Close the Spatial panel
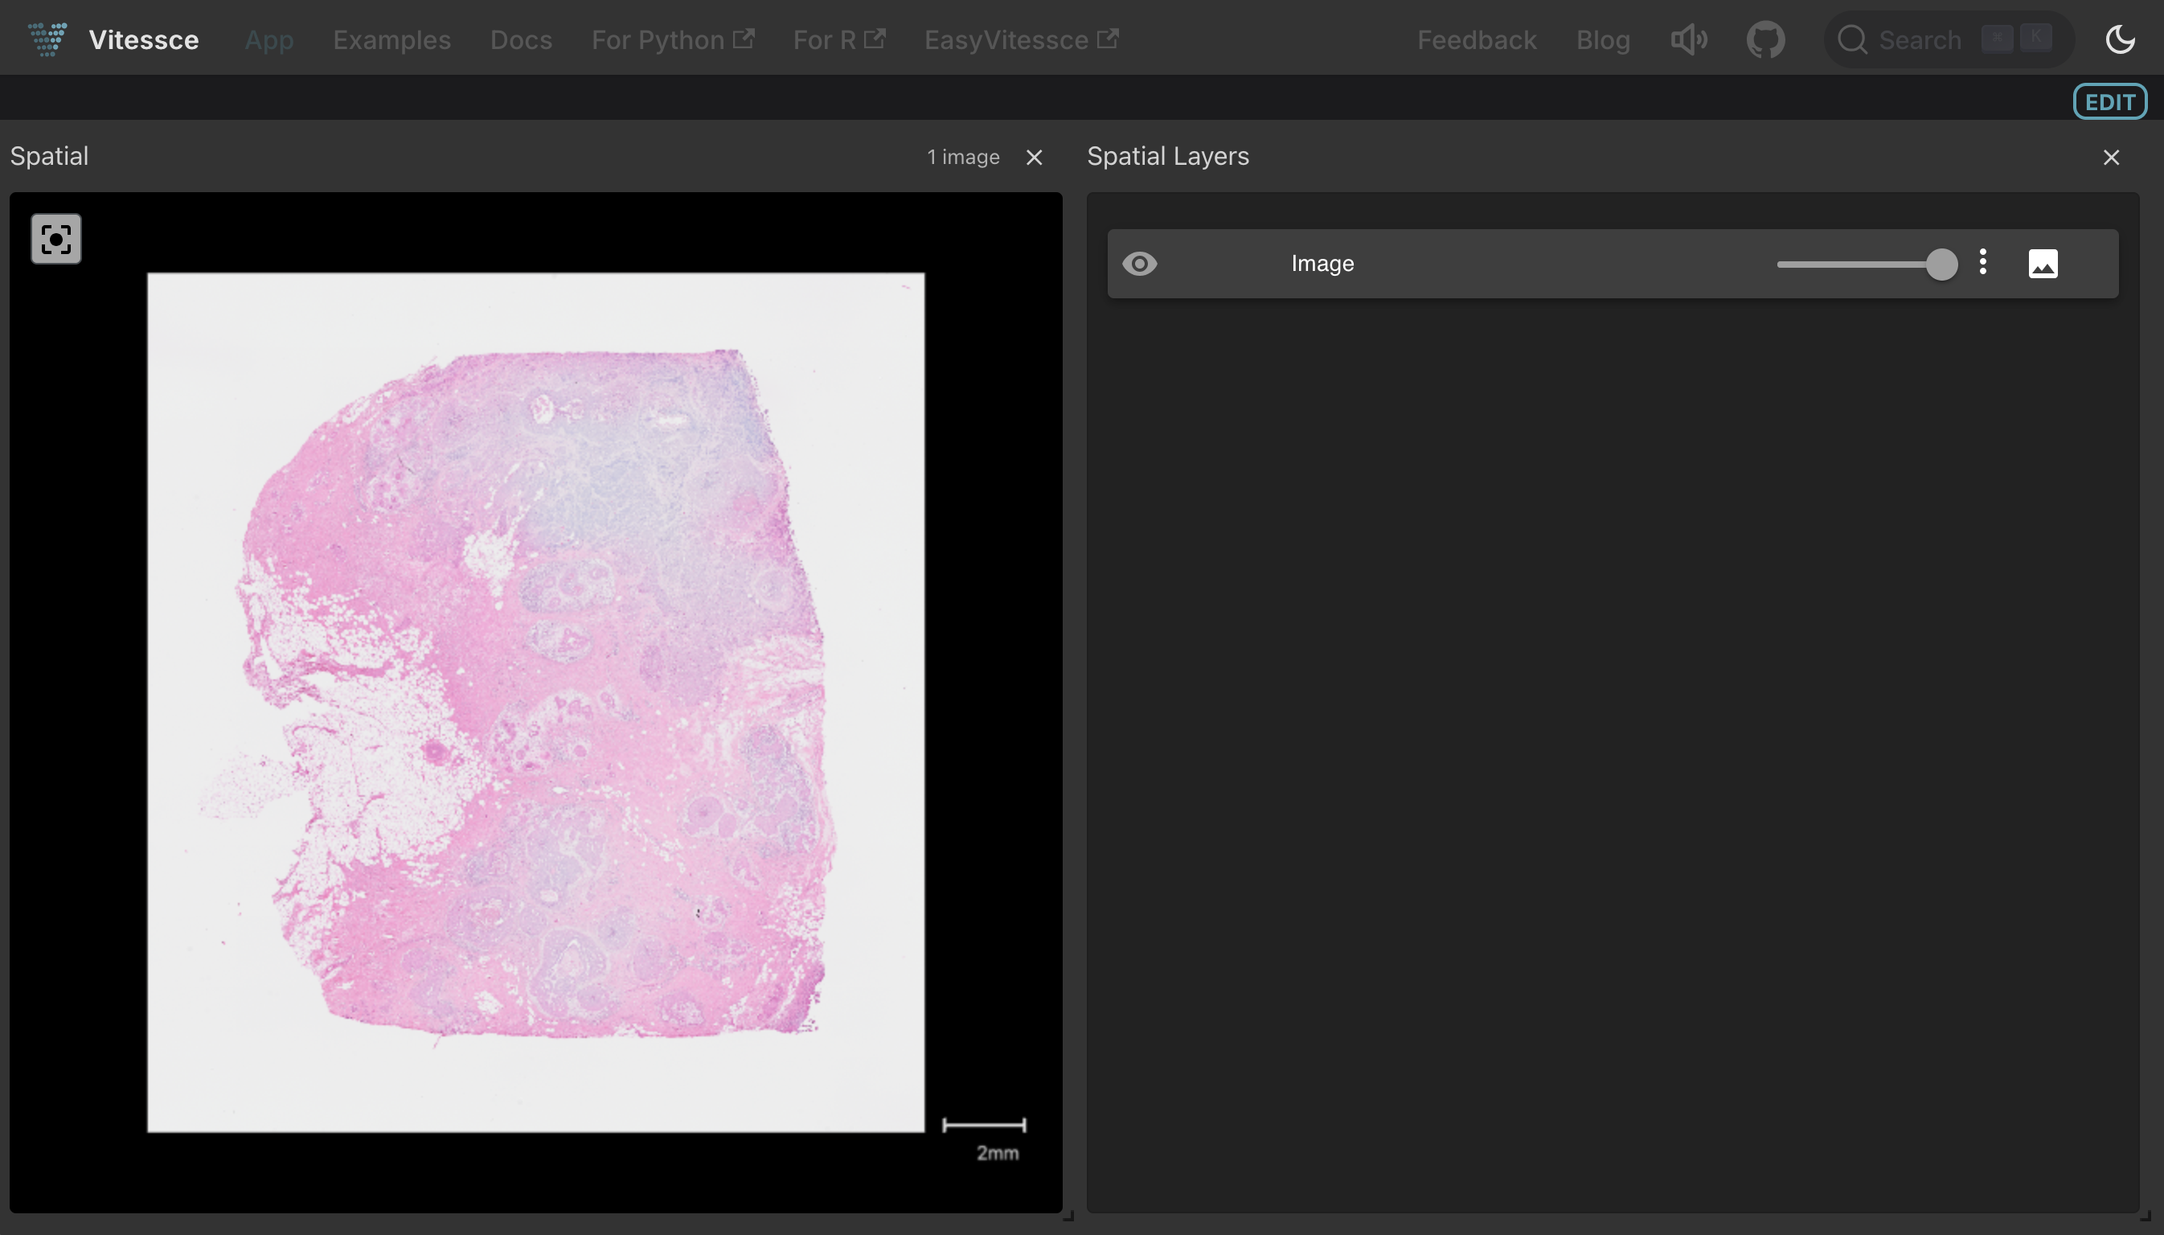This screenshot has width=2164, height=1235. tap(1034, 158)
